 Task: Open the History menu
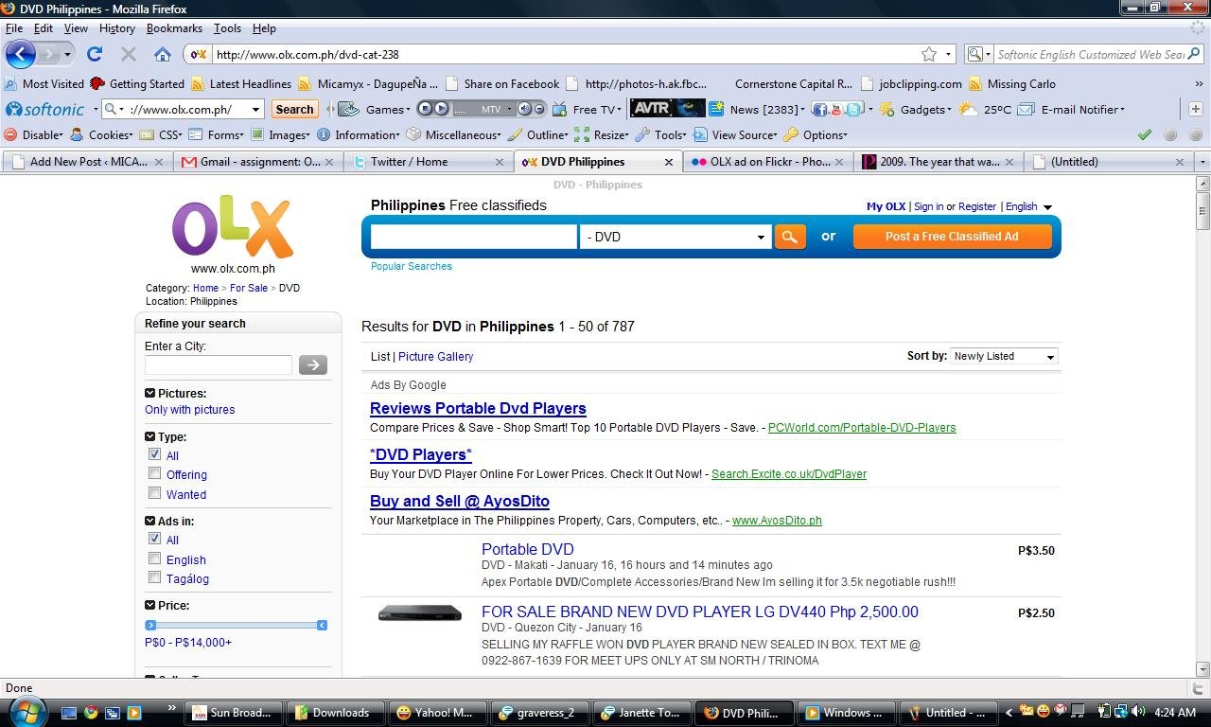point(117,28)
